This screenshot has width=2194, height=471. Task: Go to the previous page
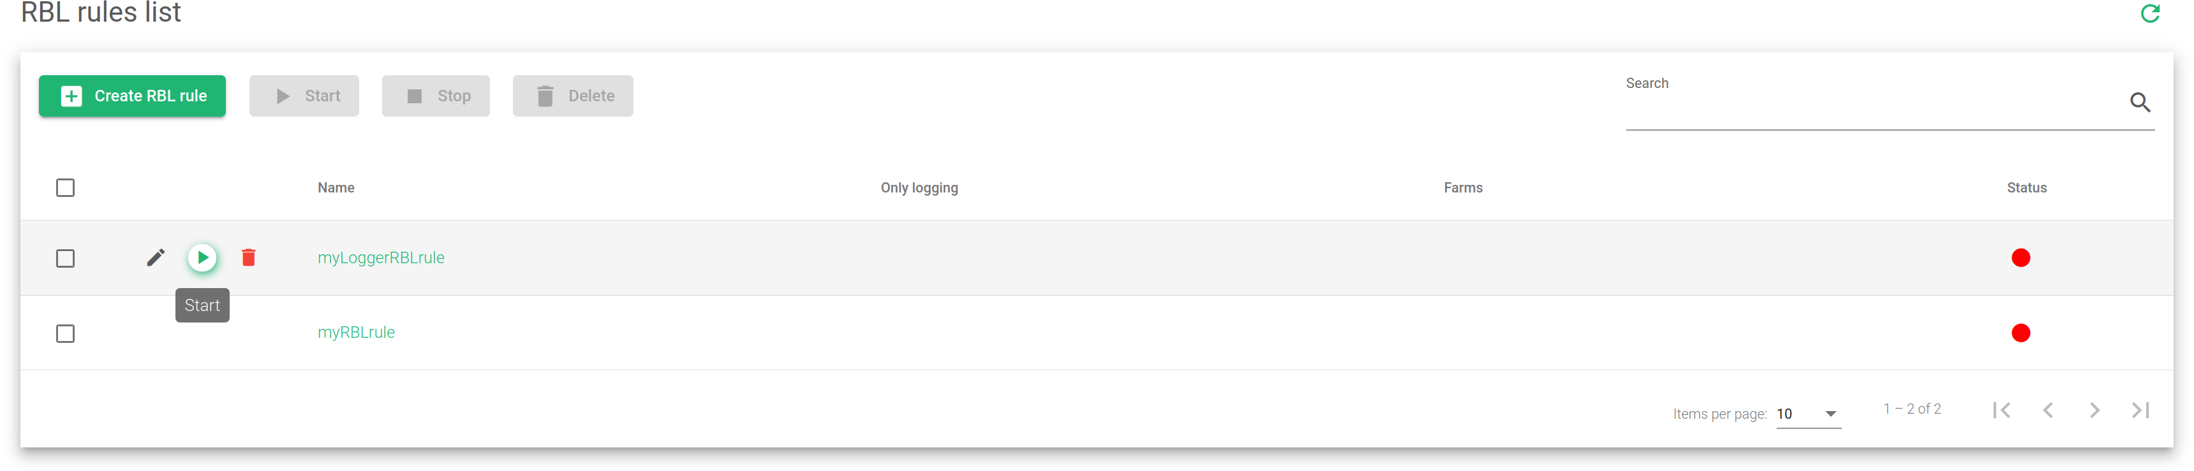[x=2049, y=410]
